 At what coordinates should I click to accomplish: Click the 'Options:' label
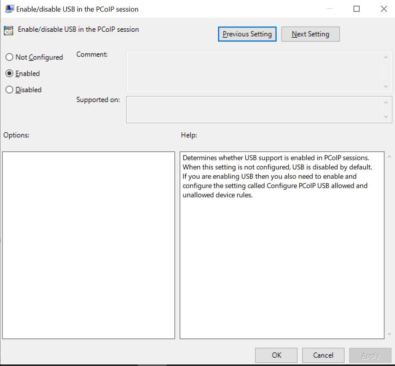tap(16, 135)
